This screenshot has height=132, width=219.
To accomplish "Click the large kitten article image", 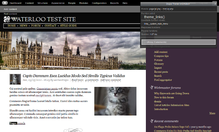I will coord(115,101).
